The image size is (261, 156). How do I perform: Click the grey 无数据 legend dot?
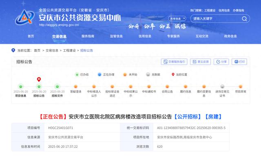tap(148, 75)
